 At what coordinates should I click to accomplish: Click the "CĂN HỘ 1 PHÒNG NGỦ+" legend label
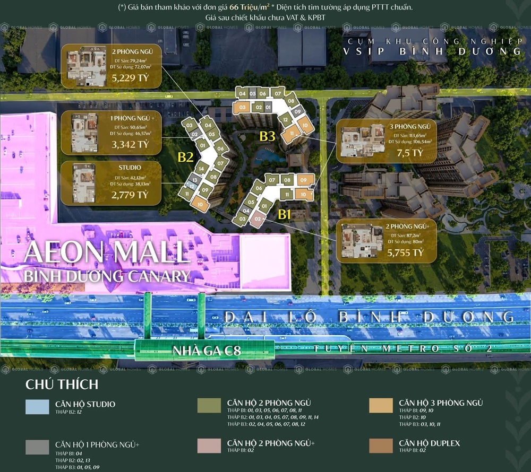[97, 444]
